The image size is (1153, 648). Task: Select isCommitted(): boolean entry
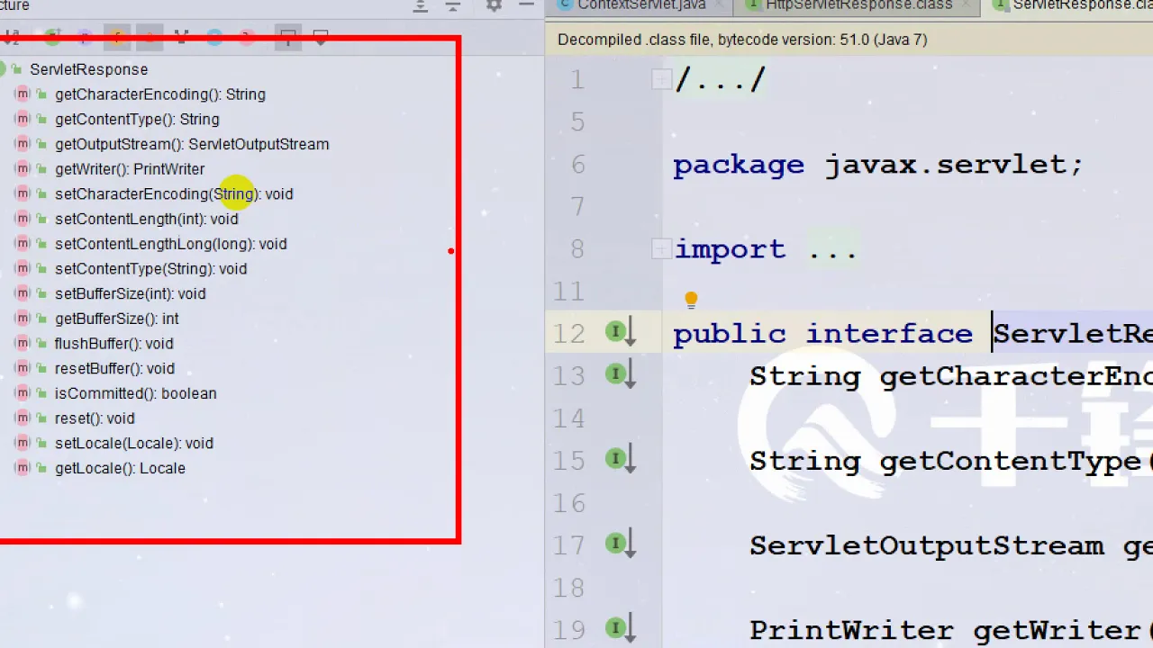[135, 392]
